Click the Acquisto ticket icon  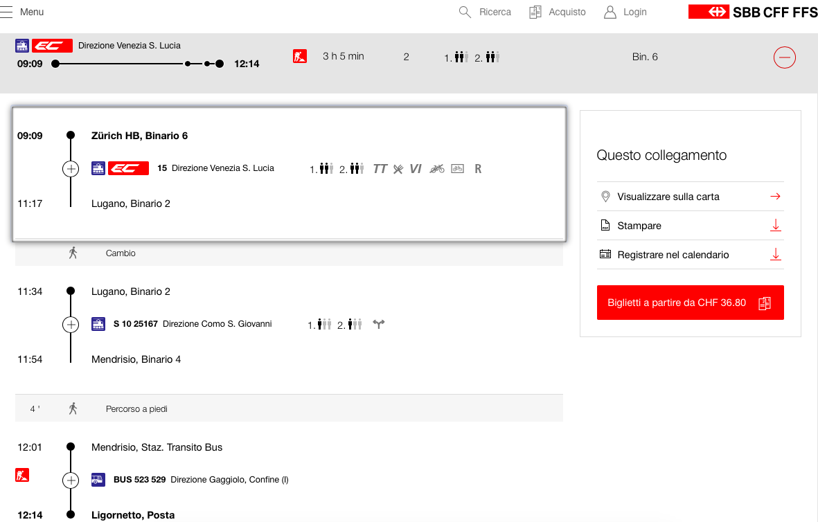(x=535, y=12)
